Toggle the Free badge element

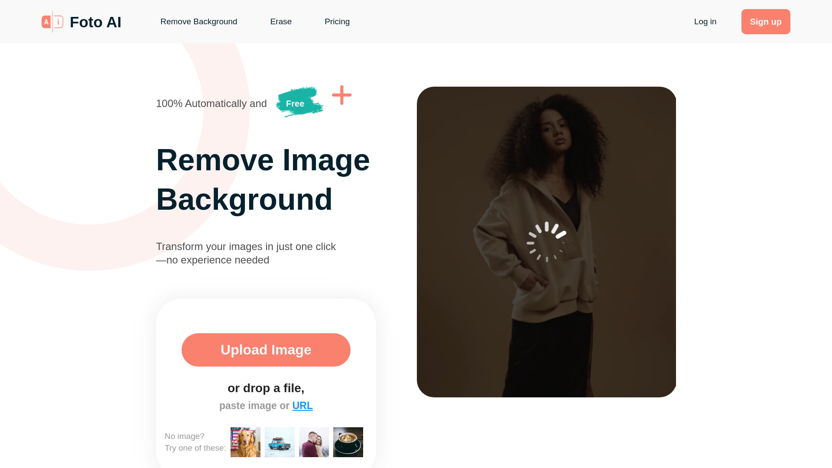[297, 103]
